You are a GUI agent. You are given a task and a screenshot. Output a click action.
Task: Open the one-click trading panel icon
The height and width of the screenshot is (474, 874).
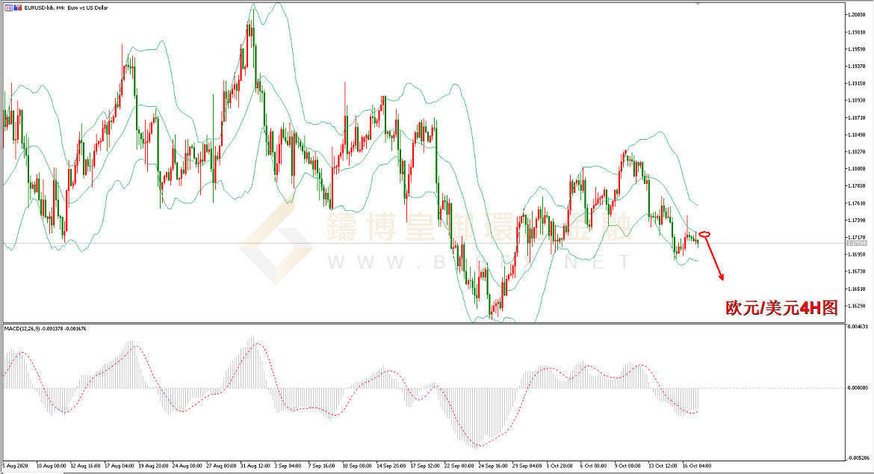click(8, 7)
